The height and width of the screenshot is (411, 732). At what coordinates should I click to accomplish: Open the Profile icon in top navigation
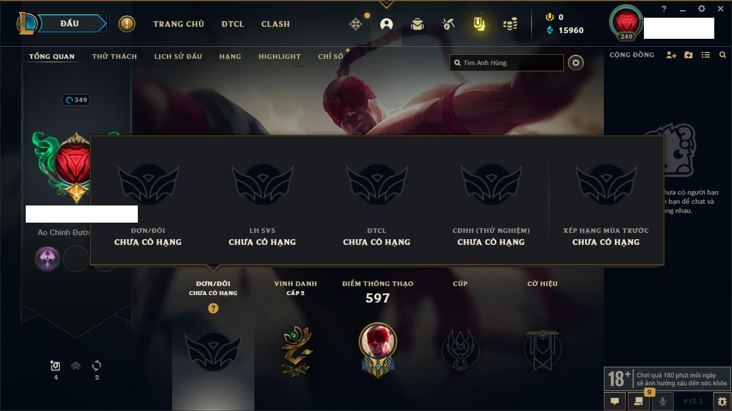click(387, 24)
